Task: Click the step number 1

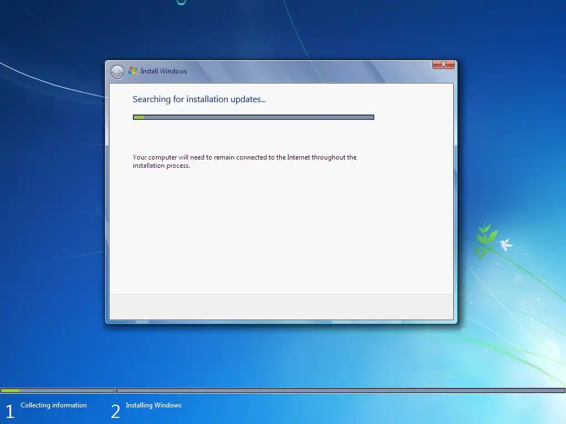Action: pyautogui.click(x=10, y=411)
